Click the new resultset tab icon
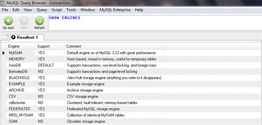 coord(5,37)
